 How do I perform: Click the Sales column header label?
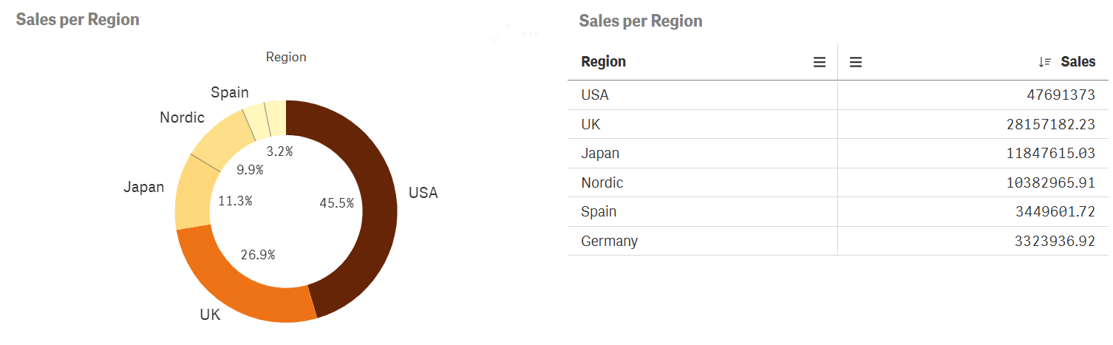coord(1078,62)
